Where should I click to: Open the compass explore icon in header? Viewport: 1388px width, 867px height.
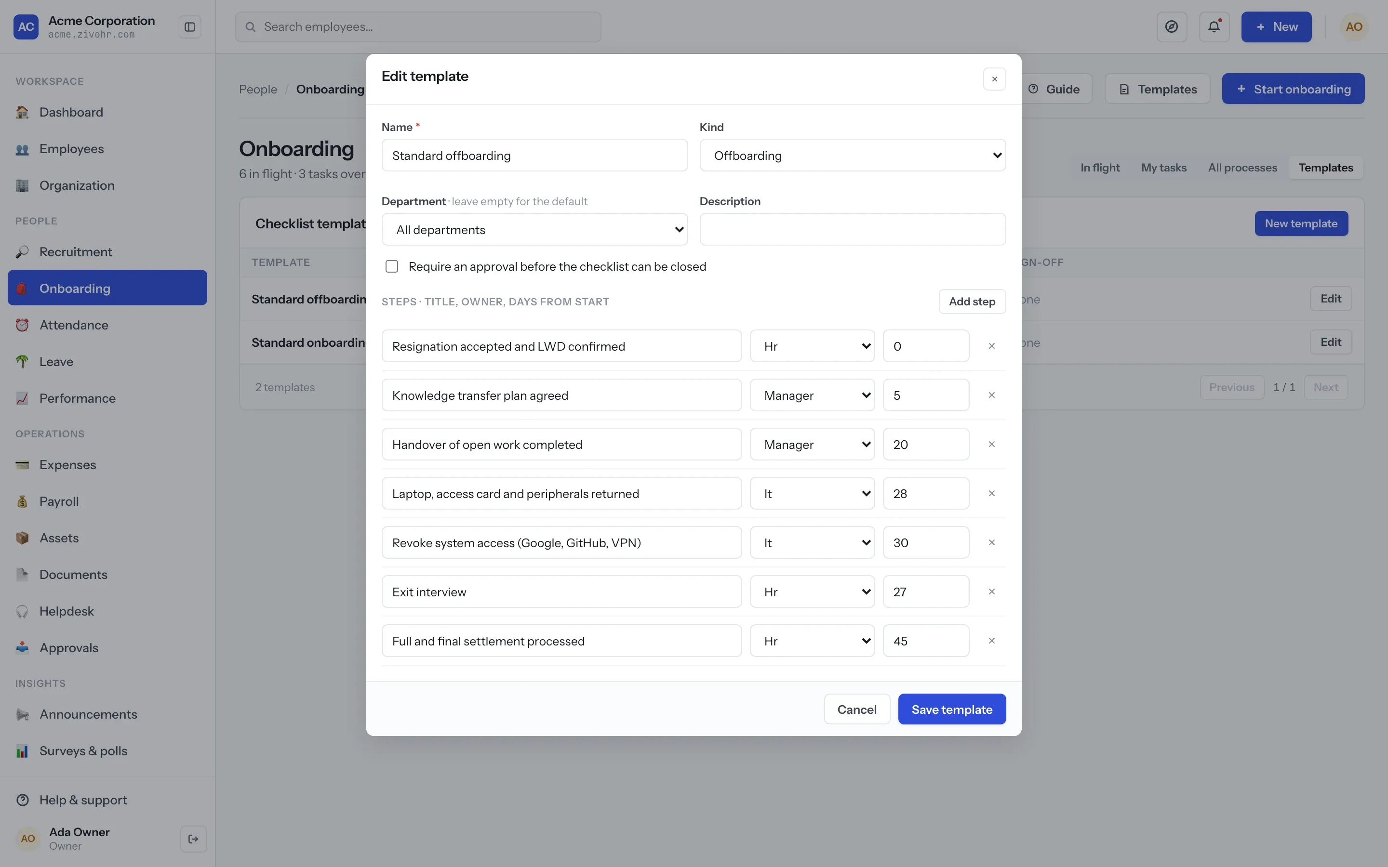tap(1171, 27)
